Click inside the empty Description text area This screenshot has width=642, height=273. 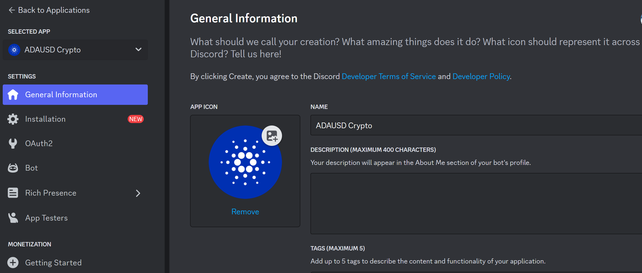pyautogui.click(x=476, y=203)
